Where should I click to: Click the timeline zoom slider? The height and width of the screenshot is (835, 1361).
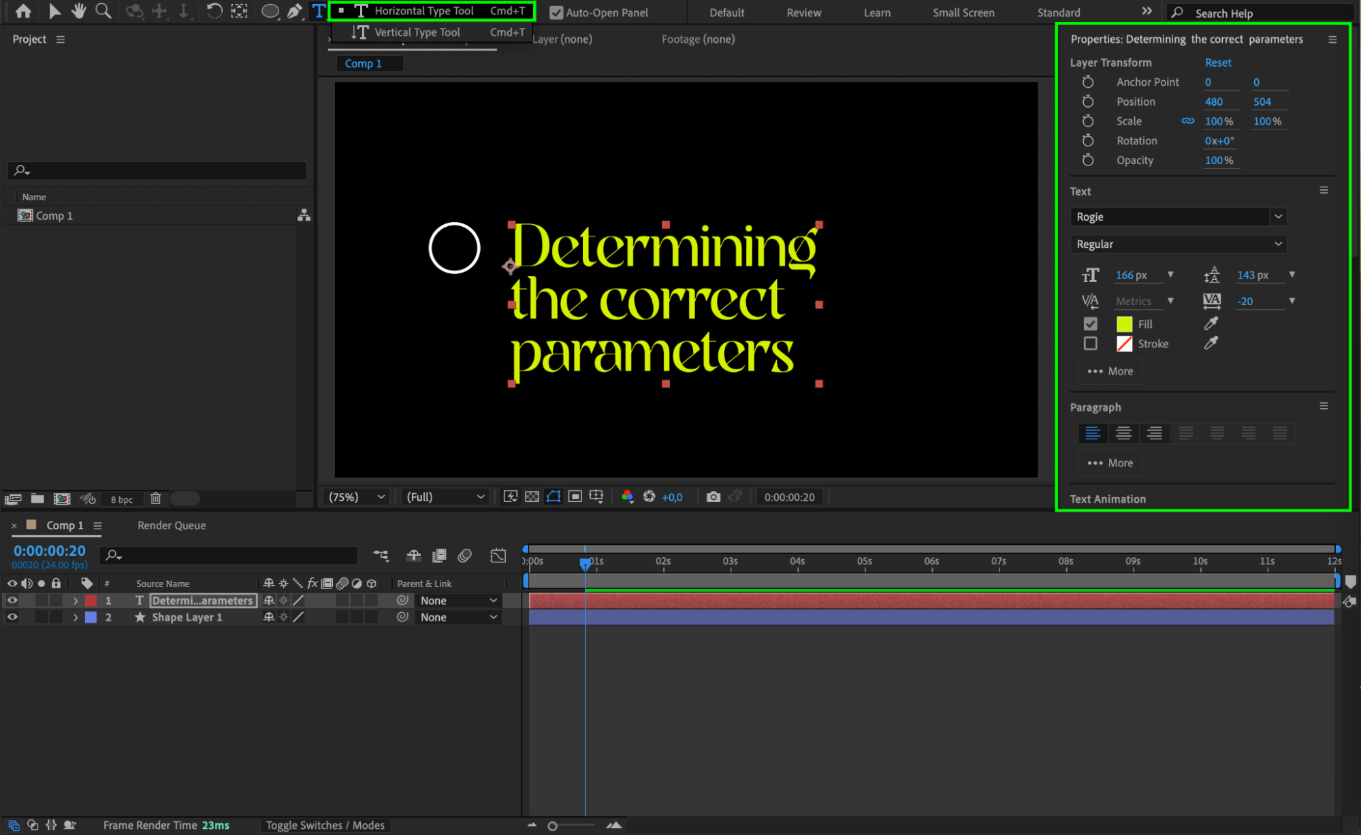click(572, 826)
